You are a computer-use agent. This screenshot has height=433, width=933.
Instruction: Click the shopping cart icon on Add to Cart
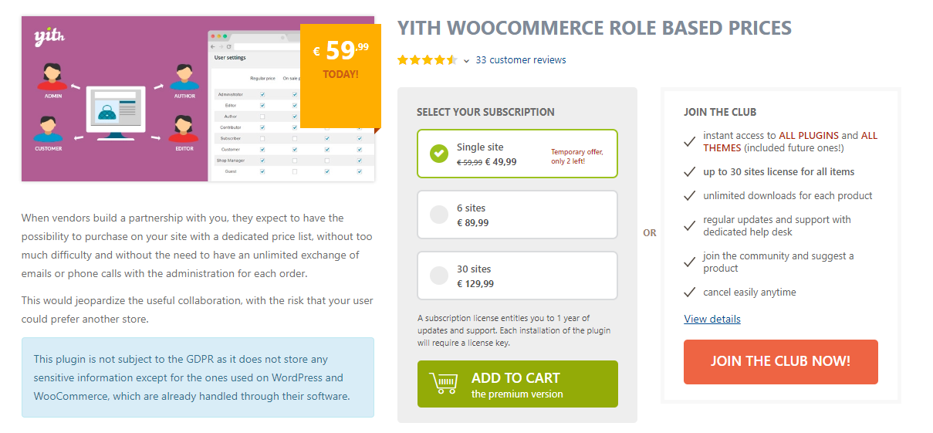tap(443, 384)
